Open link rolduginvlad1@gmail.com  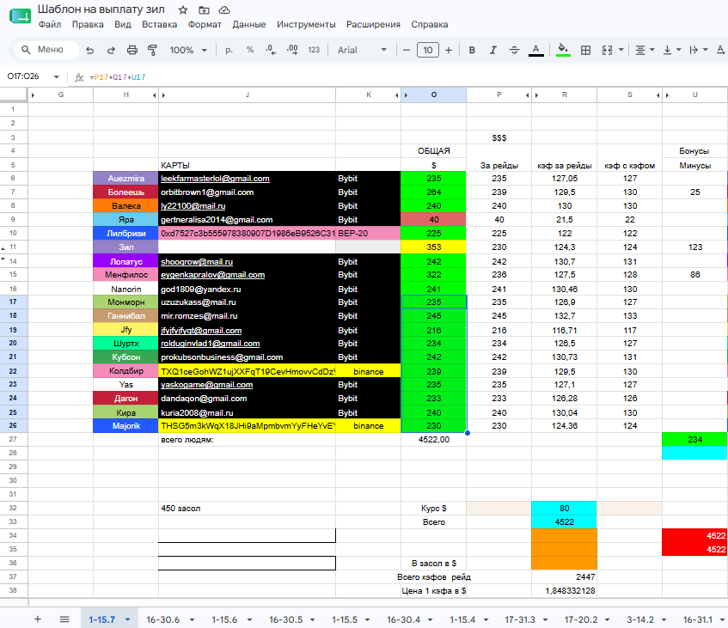click(x=211, y=344)
